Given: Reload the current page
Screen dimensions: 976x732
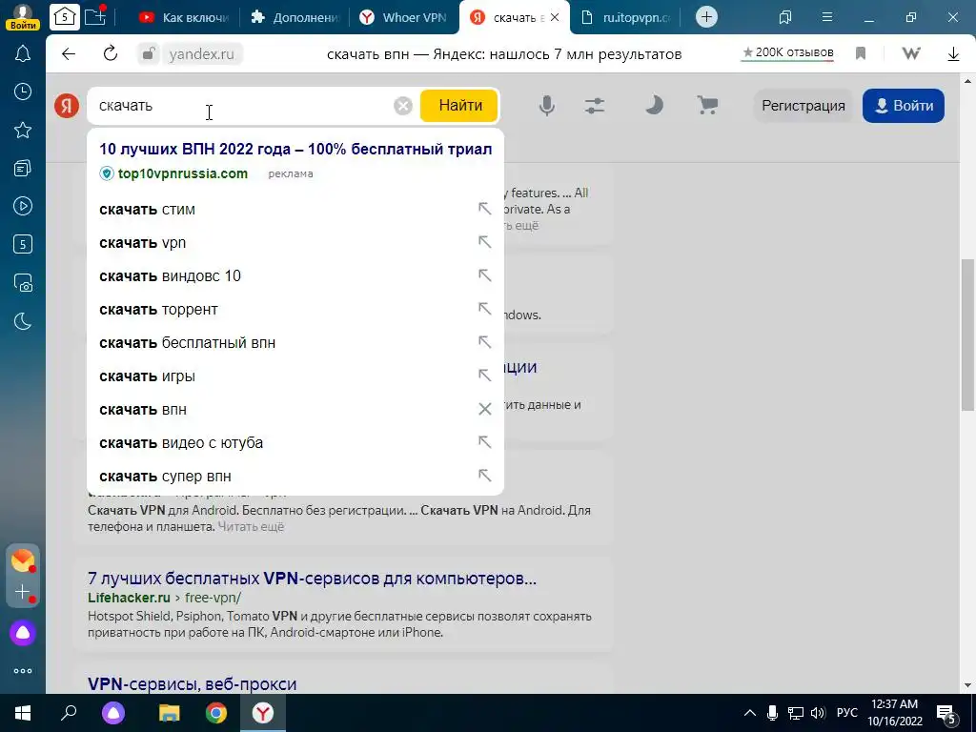Looking at the screenshot, I should [111, 53].
